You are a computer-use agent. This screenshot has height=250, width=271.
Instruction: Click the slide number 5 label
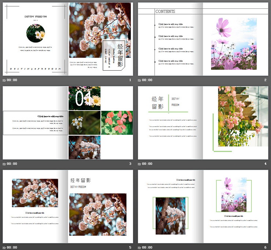130,247
